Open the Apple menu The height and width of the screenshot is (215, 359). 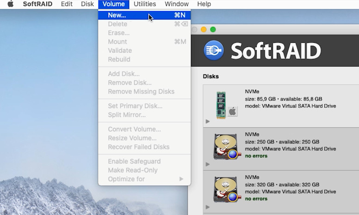point(11,4)
